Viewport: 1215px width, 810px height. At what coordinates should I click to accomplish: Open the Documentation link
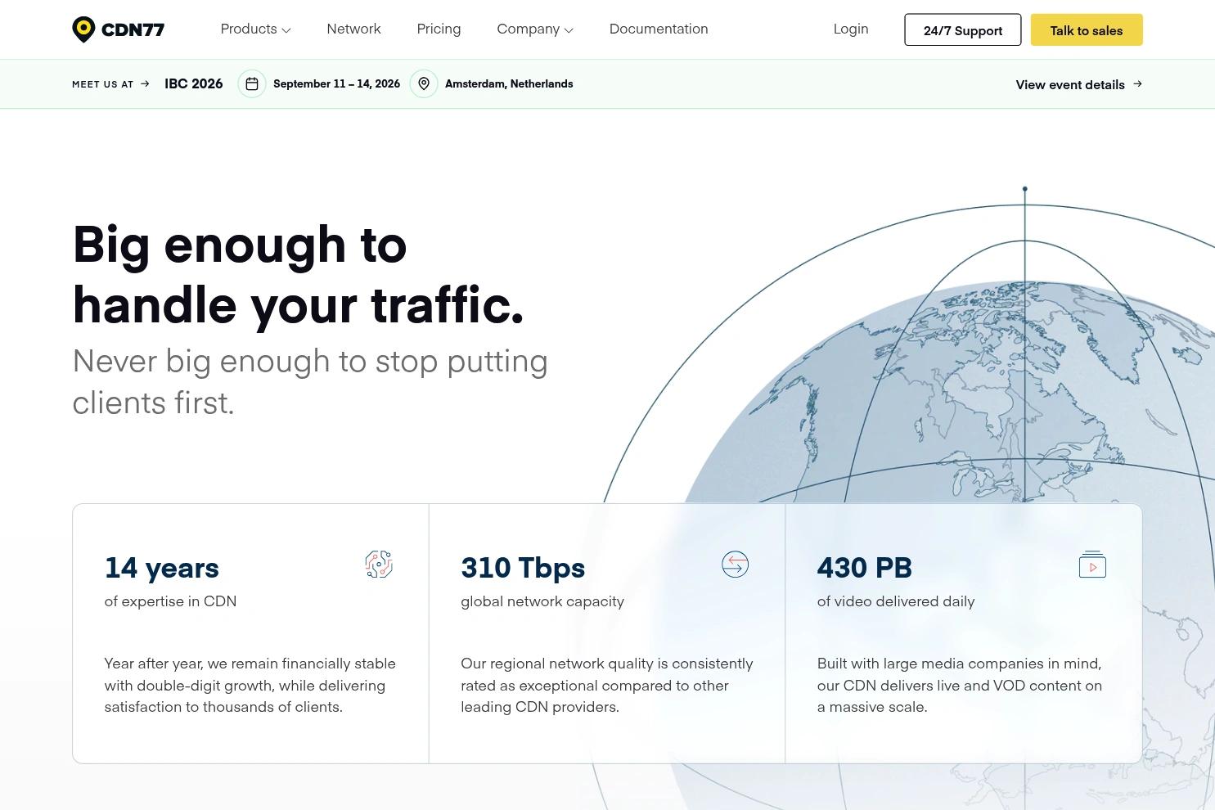[x=659, y=29]
